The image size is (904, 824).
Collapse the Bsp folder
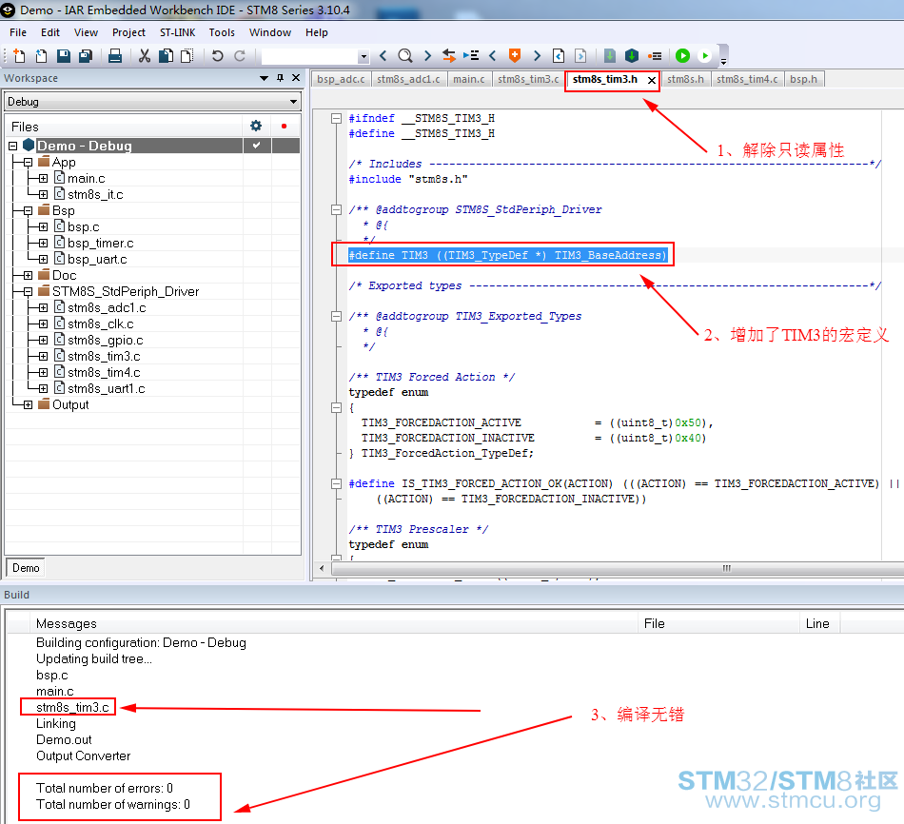tap(28, 210)
